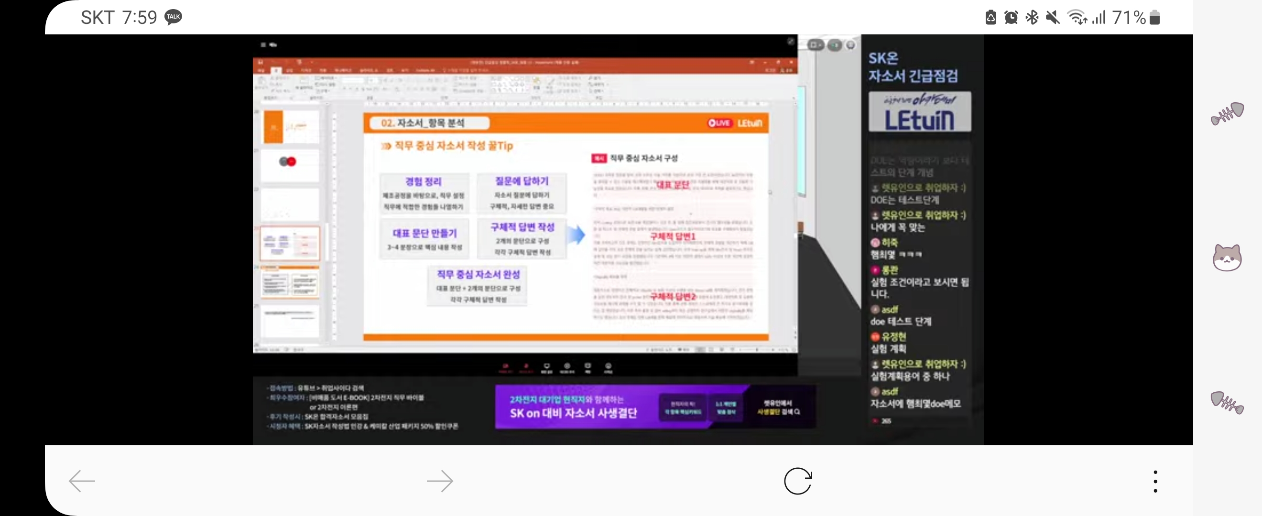Click chat message '나에게 꼭 맞는'

pos(898,227)
